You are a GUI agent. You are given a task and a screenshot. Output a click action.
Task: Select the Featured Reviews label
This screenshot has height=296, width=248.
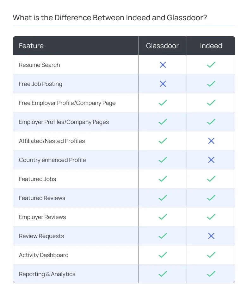(42, 198)
